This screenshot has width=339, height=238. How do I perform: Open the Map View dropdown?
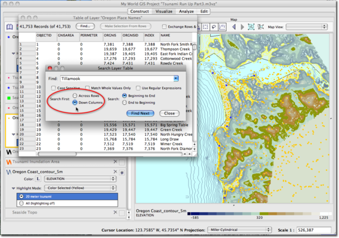pos(306,27)
